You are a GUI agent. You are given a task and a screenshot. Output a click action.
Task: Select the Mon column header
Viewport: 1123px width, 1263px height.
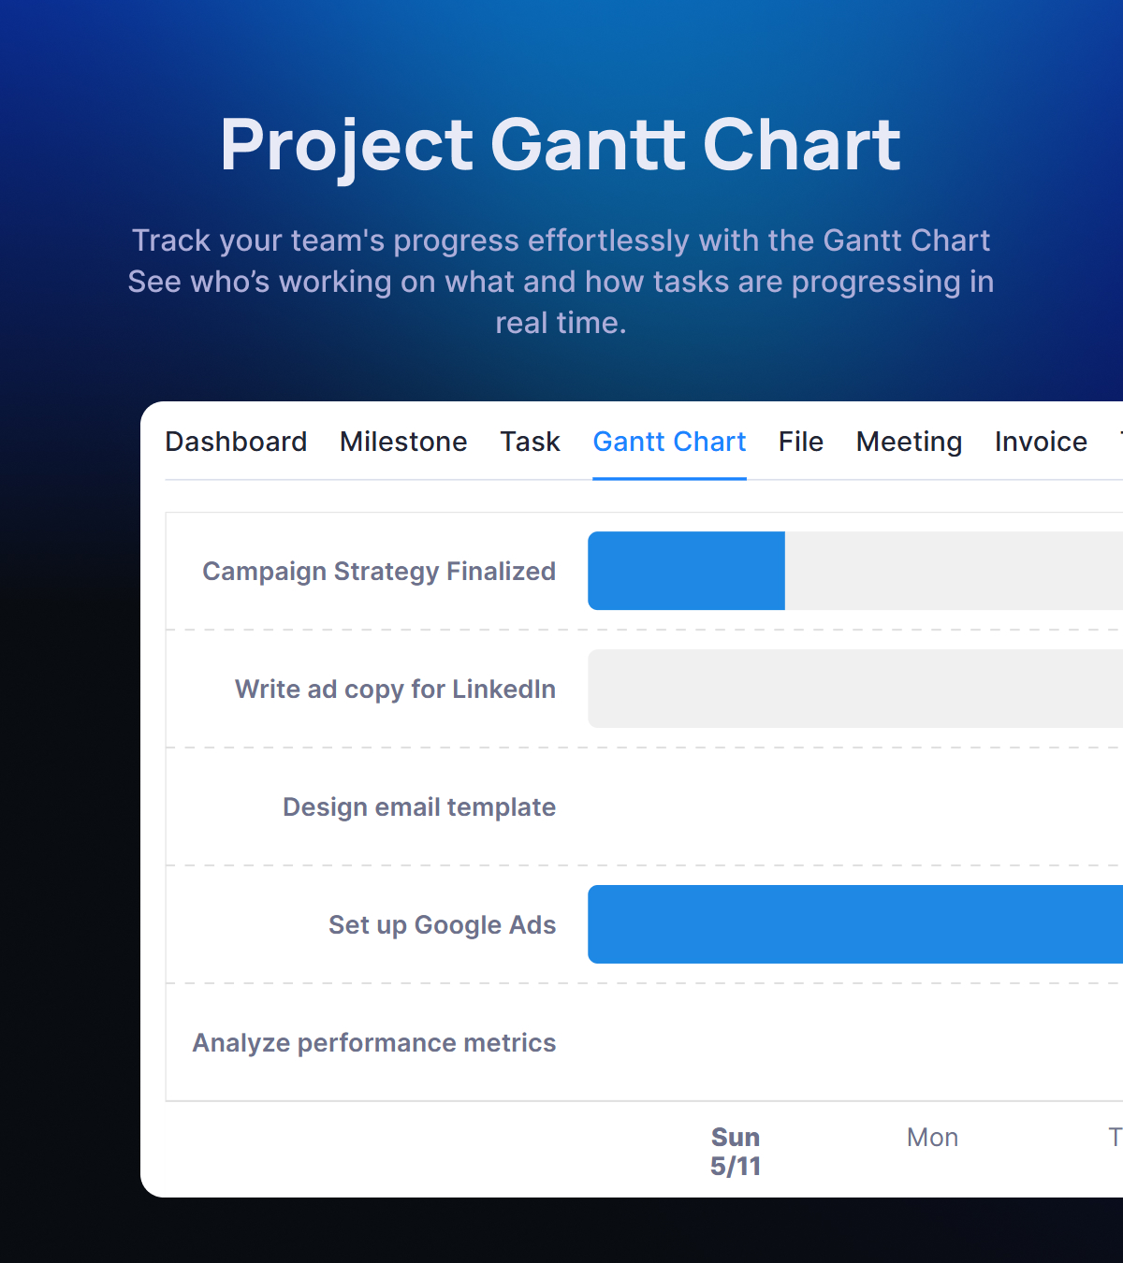point(932,1138)
